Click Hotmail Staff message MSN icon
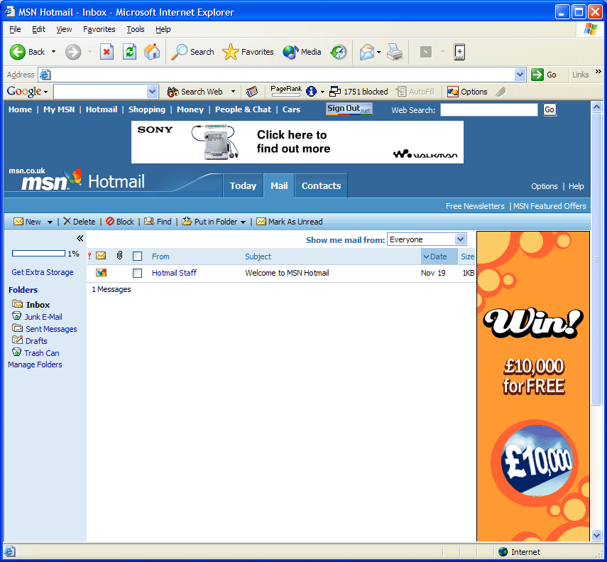The height and width of the screenshot is (562, 607). click(x=102, y=273)
